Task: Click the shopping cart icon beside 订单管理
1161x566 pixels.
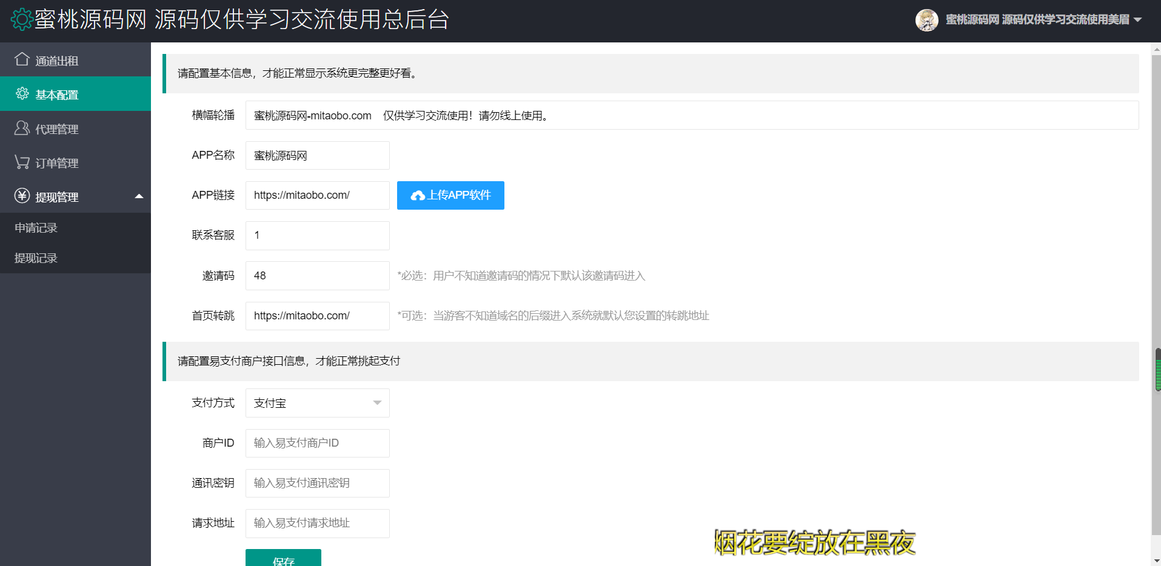Action: pyautogui.click(x=22, y=162)
